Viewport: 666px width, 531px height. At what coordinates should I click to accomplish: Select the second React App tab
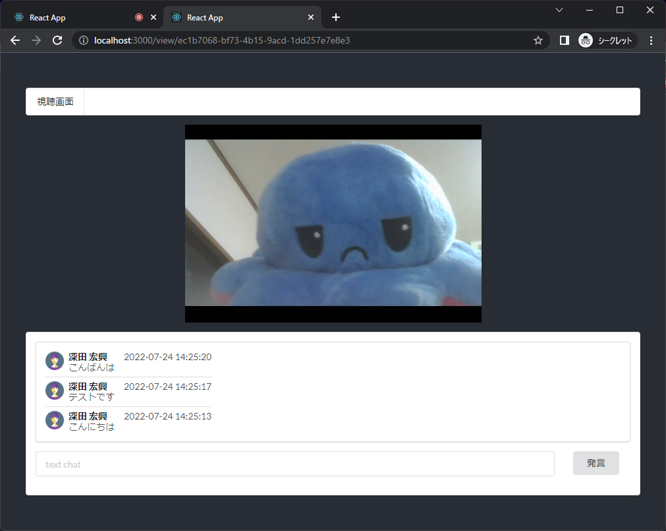pyautogui.click(x=242, y=17)
